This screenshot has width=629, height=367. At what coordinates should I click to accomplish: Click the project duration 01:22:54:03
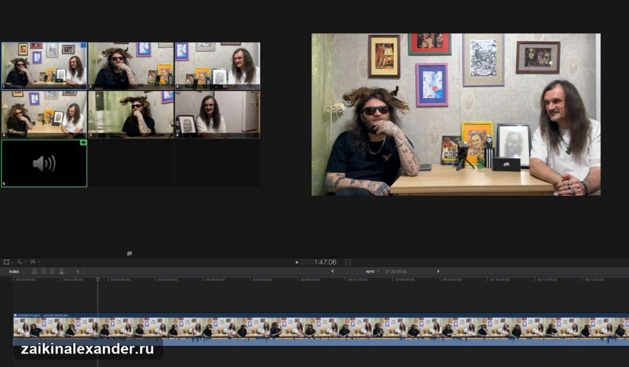396,272
